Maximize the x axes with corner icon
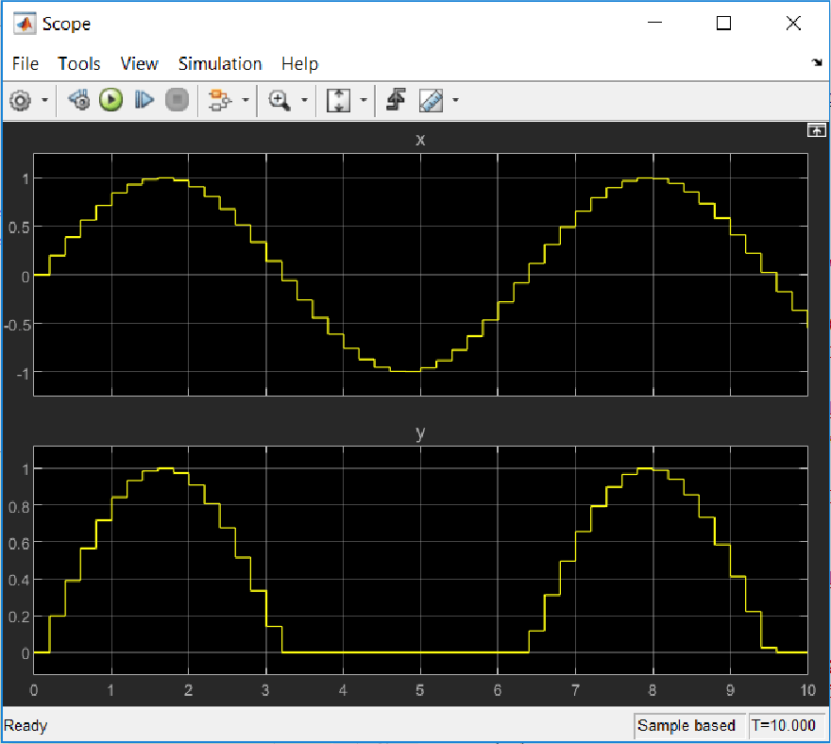This screenshot has height=744, width=831. (815, 131)
